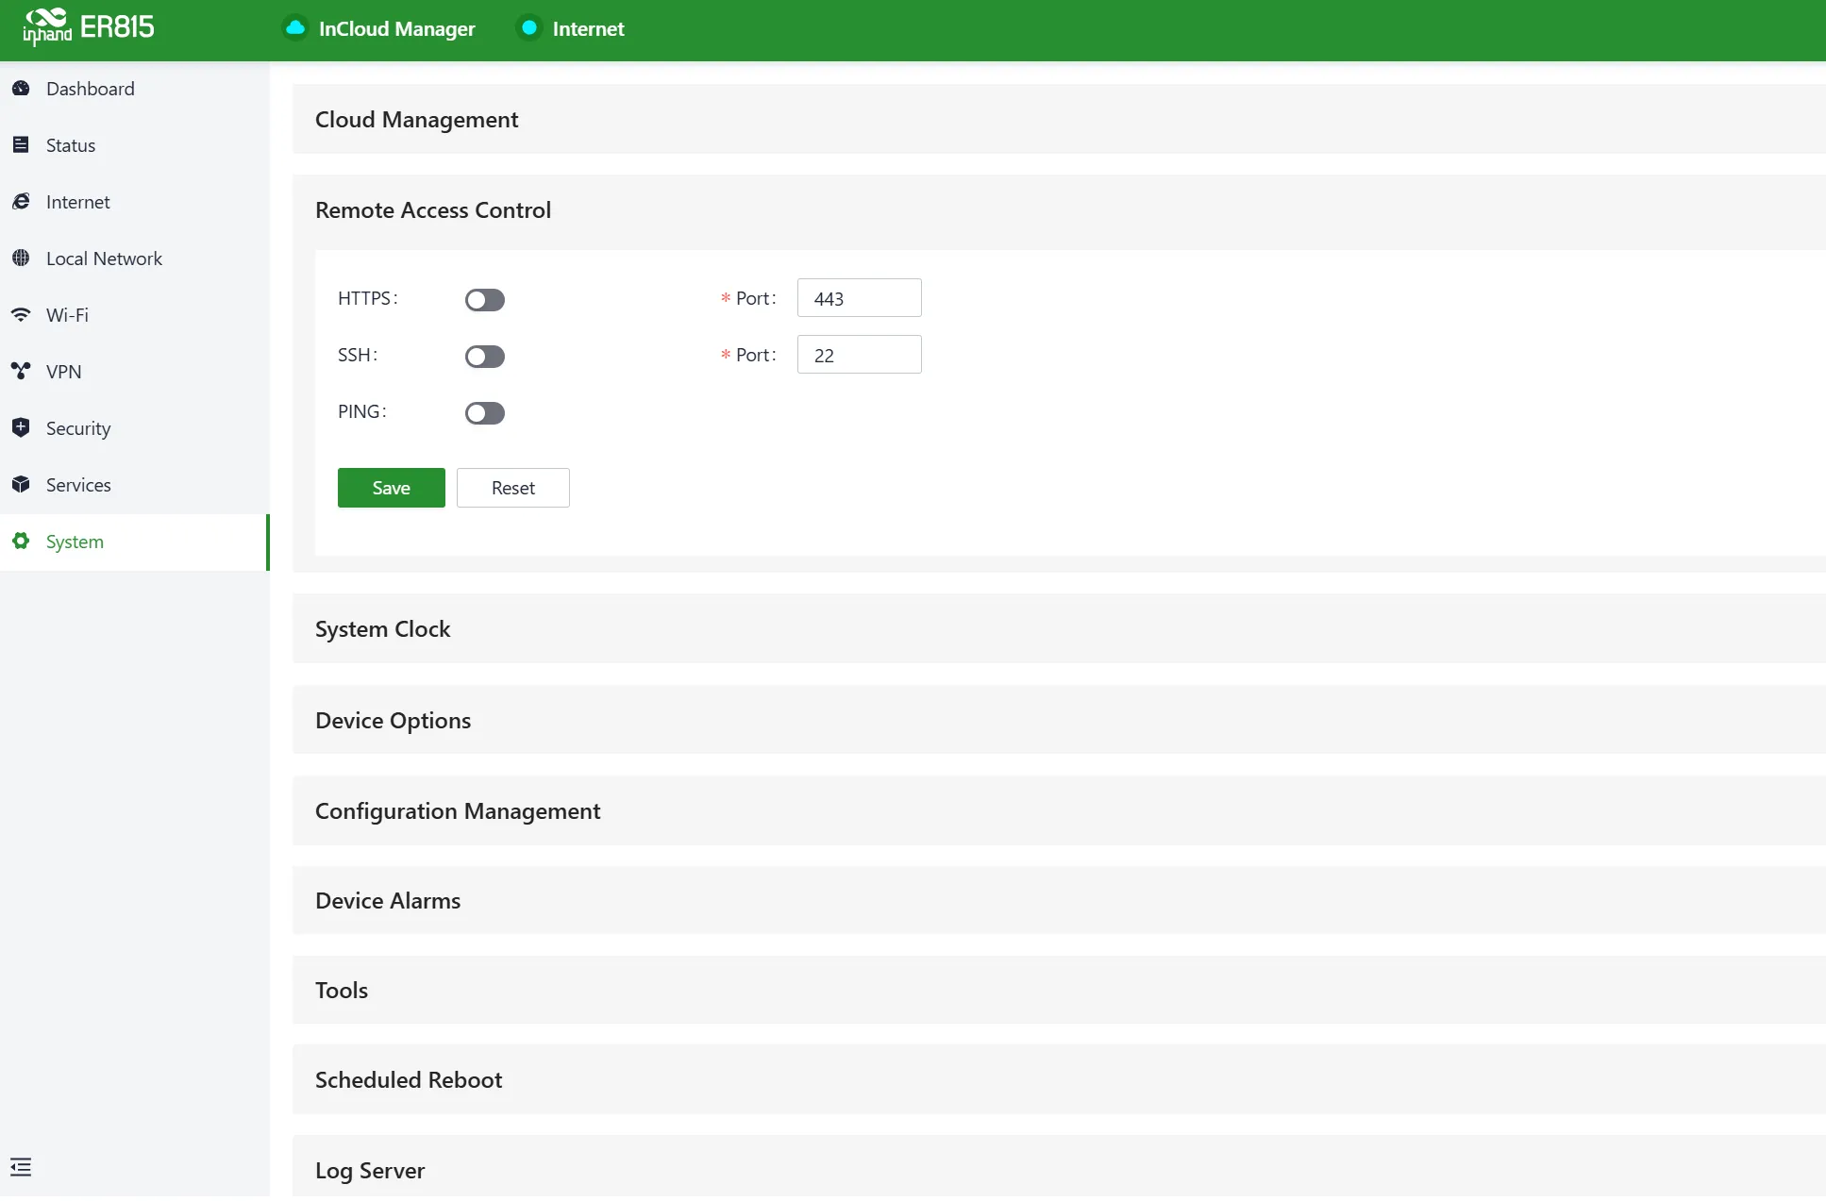Open InCloud Manager status link in header

pyautogui.click(x=397, y=29)
